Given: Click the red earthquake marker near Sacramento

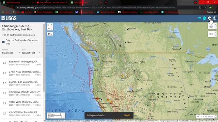Looking at the screenshot, I should [x=97, y=99].
